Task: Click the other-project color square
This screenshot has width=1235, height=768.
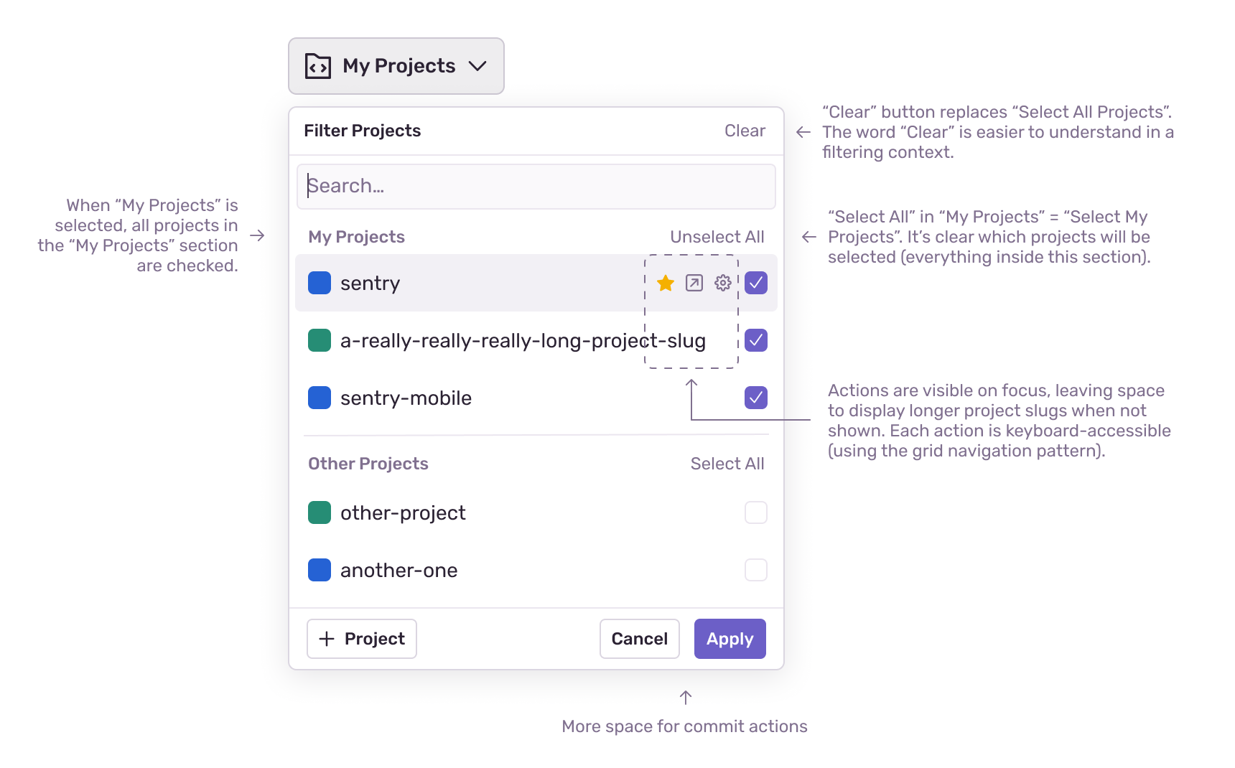Action: 319,512
